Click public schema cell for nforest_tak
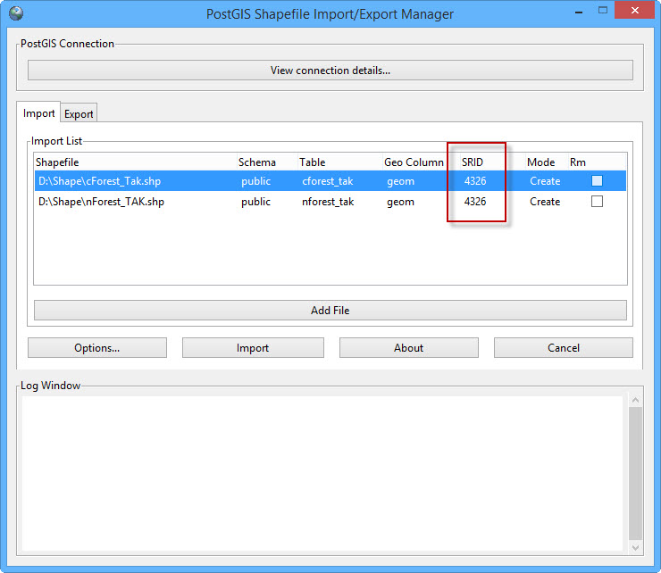This screenshot has height=573, width=661. (255, 202)
